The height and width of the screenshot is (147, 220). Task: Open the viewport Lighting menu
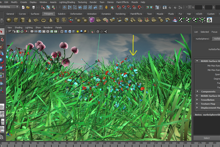[x=29, y=28]
